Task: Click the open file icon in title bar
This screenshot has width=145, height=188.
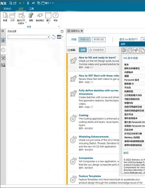Action: coord(15,3)
